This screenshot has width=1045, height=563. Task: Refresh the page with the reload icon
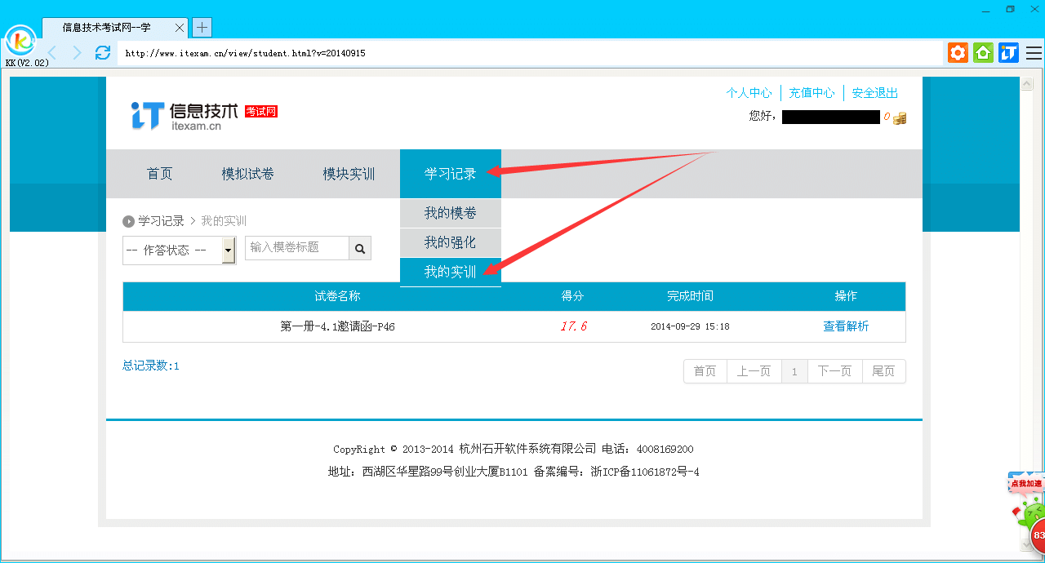point(101,52)
